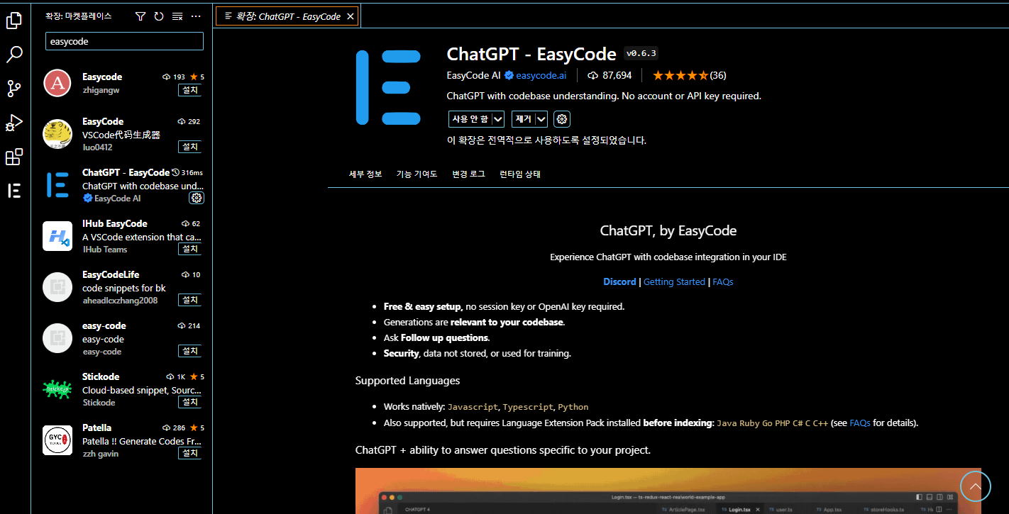This screenshot has height=514, width=1009.
Task: Install the Patella extension
Action: 190,453
